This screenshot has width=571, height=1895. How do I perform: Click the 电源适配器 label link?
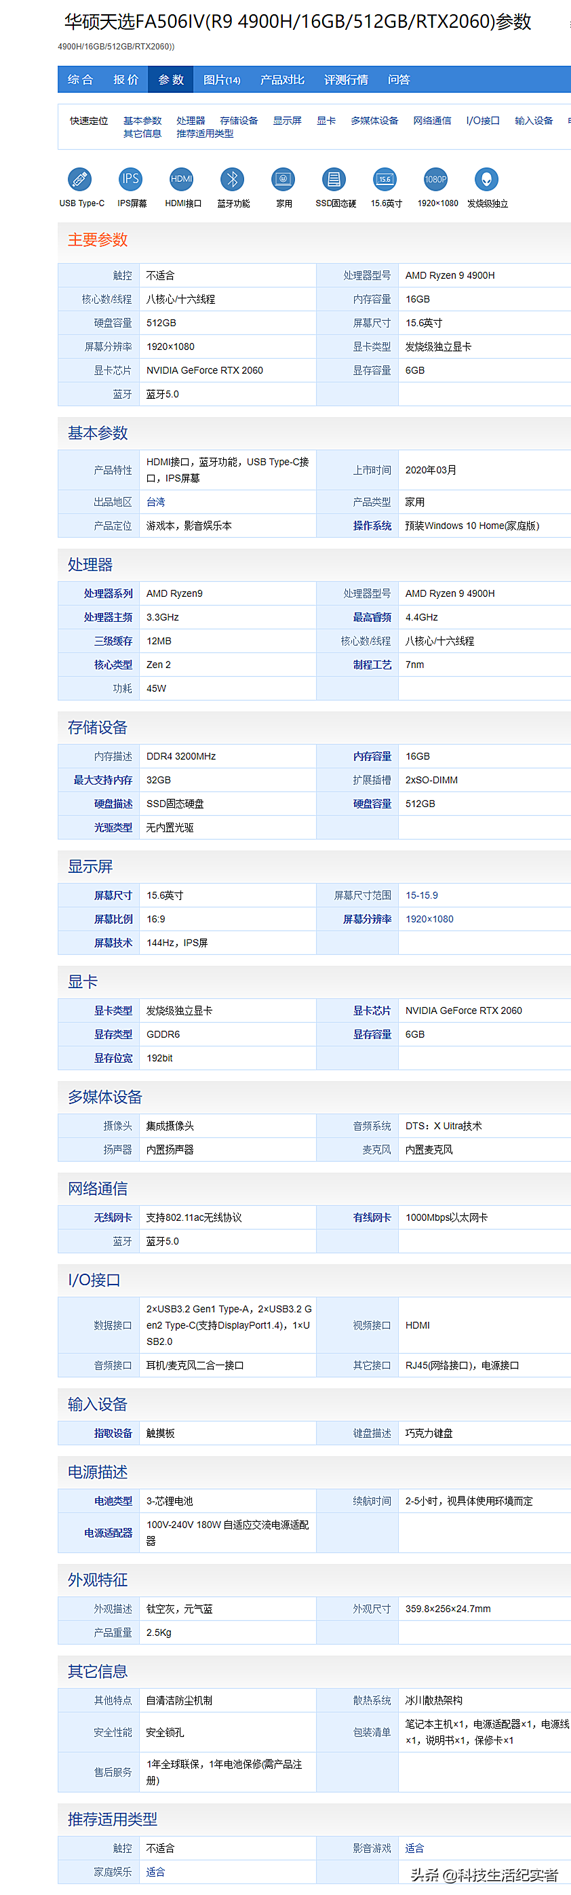pos(107,1533)
